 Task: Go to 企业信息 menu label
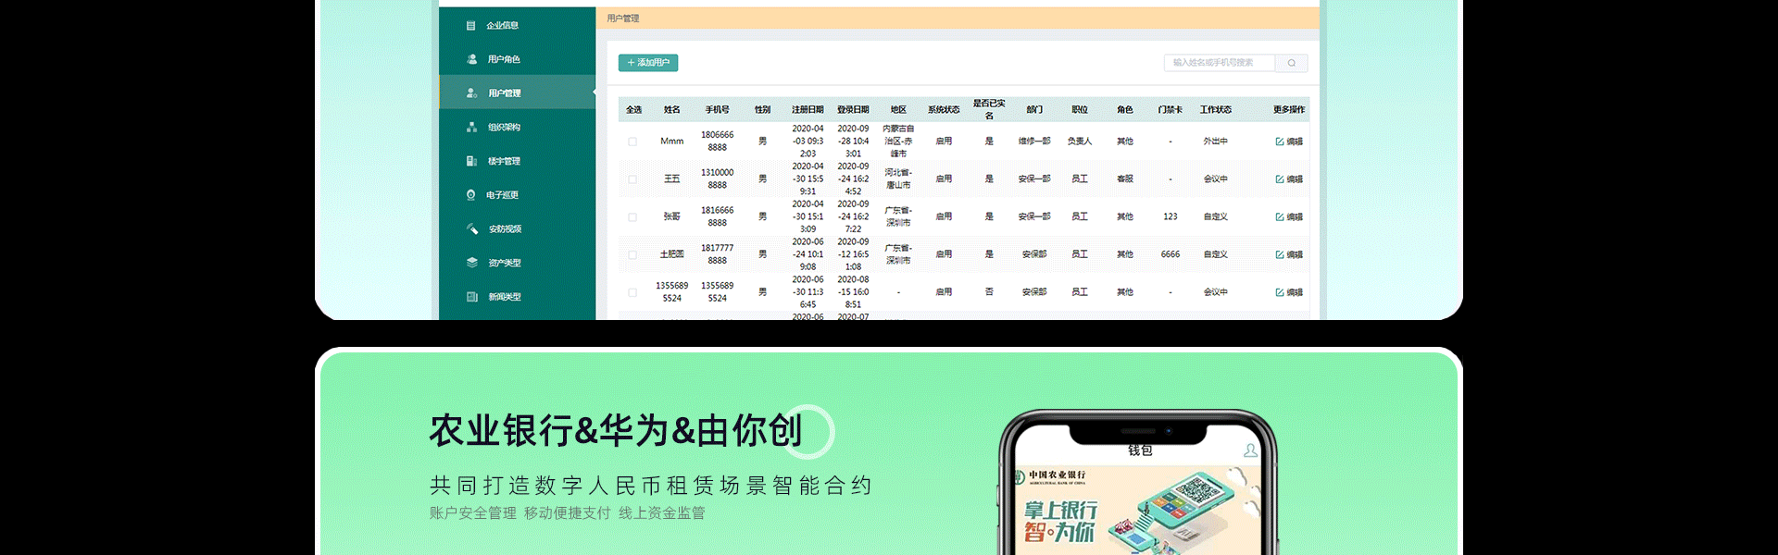[503, 26]
